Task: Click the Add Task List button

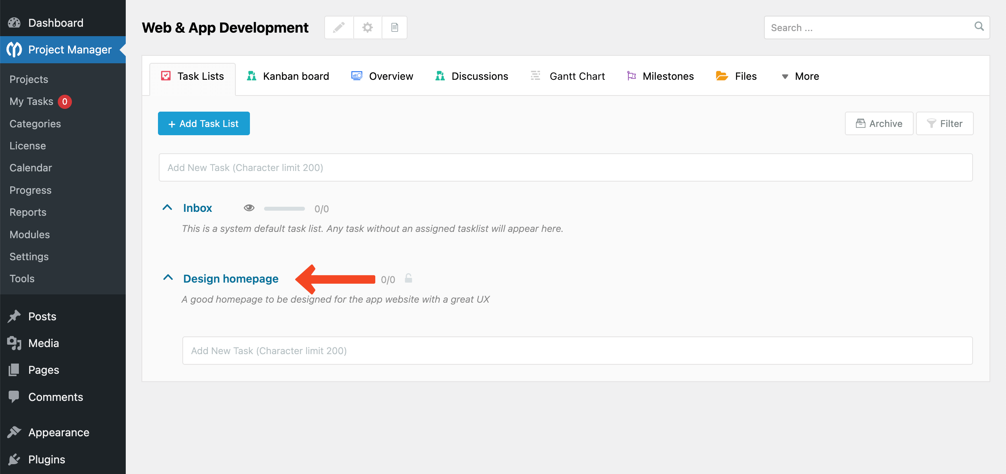Action: tap(204, 123)
